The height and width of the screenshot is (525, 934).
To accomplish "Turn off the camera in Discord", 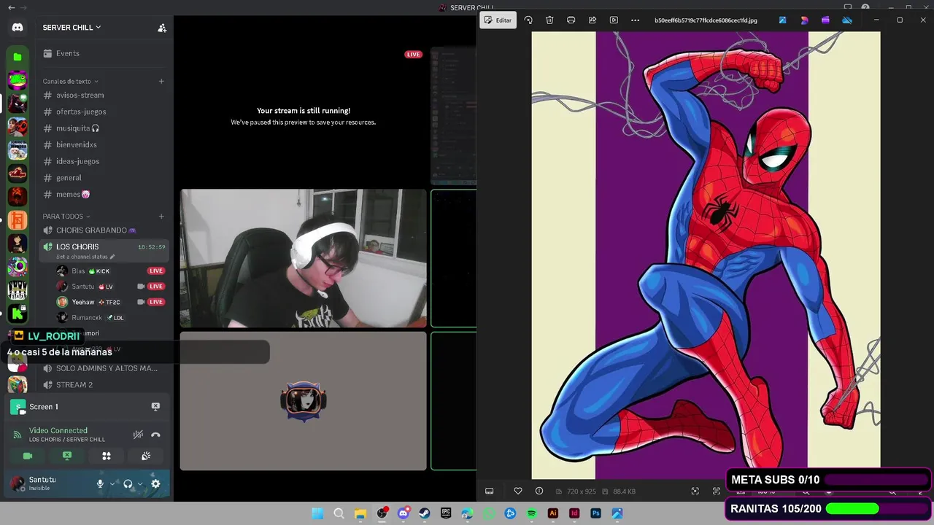I will click(x=28, y=456).
